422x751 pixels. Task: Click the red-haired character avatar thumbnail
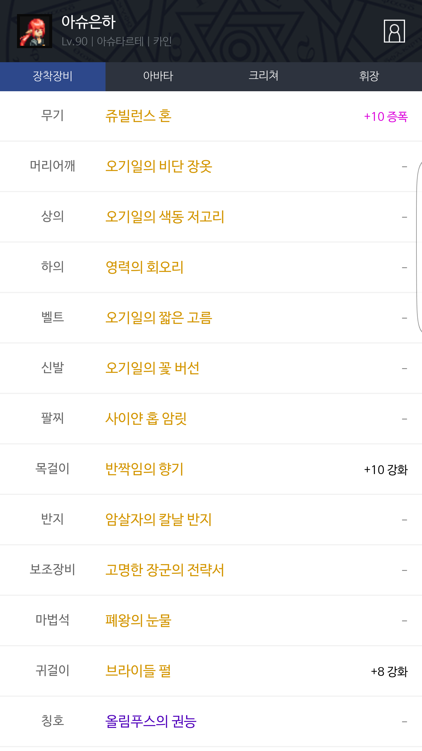click(x=35, y=31)
